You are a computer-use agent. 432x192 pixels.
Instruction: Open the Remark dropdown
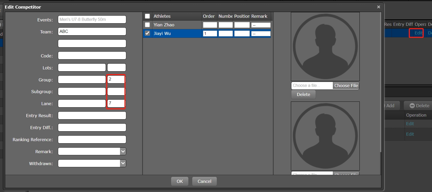point(123,151)
